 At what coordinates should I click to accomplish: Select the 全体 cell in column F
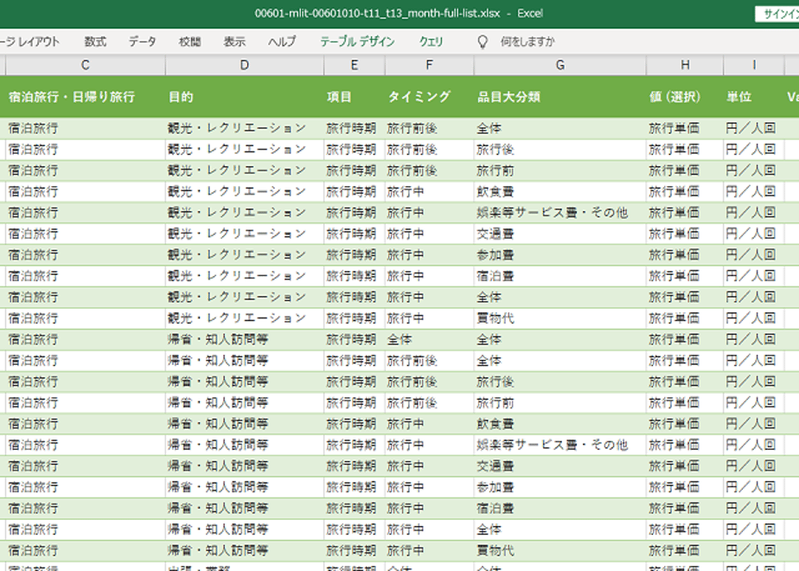429,339
